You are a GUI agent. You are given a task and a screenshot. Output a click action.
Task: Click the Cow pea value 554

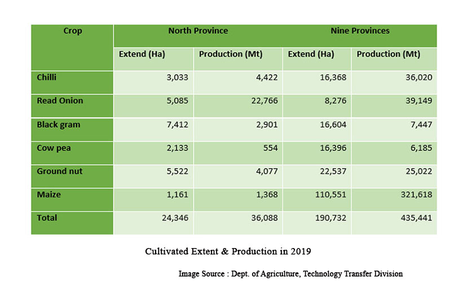[x=270, y=148]
